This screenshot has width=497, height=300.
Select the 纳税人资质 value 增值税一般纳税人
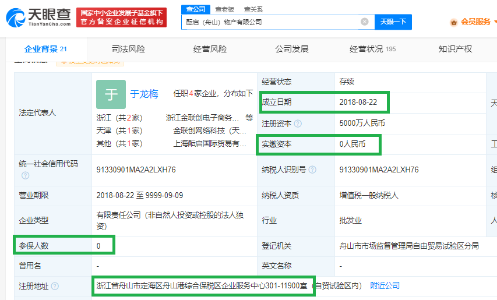[x=369, y=195]
